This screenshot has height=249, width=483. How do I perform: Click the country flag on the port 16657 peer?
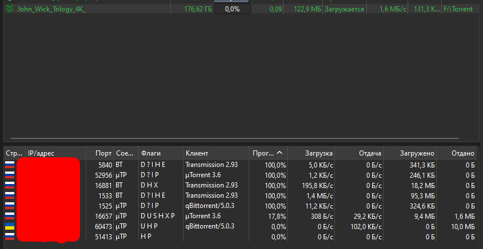point(10,217)
